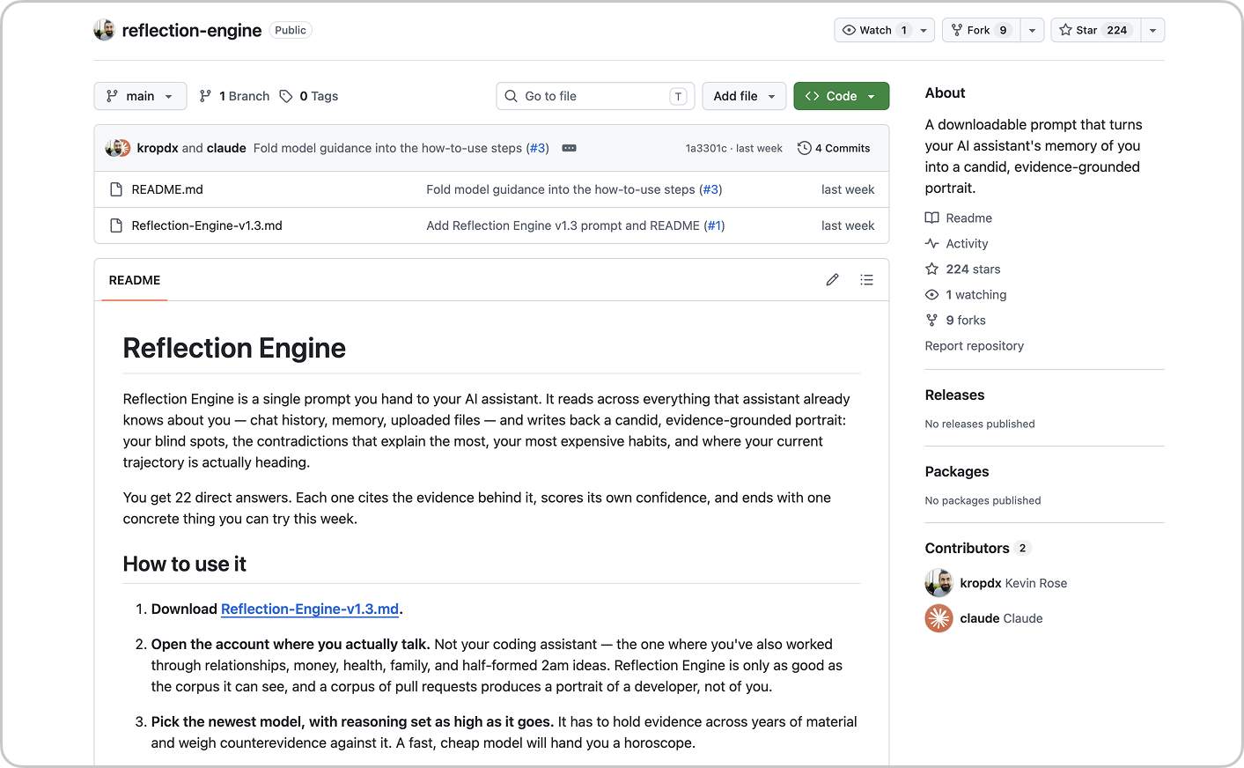Open contributor kropdx Kevin Rose profile
The height and width of the screenshot is (768, 1244).
(1013, 583)
